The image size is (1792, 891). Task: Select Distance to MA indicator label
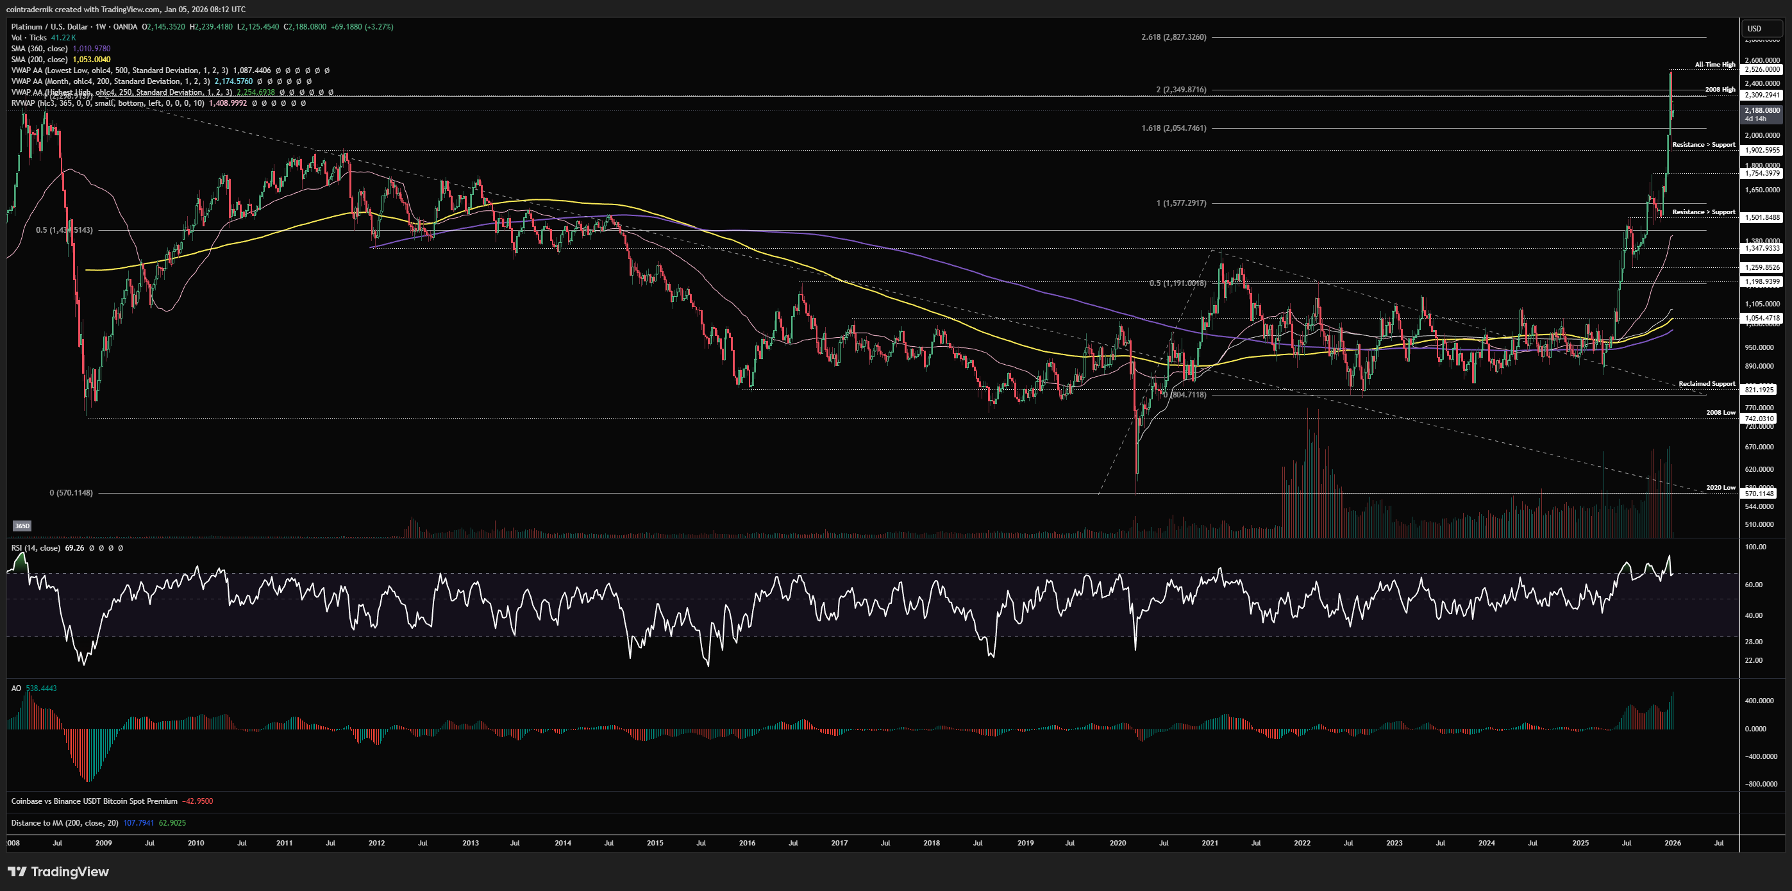(65, 823)
